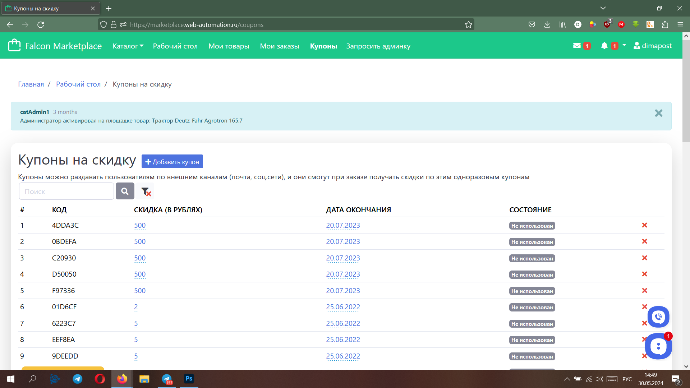Click the Добавить купон button

pyautogui.click(x=172, y=161)
